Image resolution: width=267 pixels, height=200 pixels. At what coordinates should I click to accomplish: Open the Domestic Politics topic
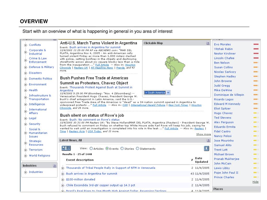click(x=40, y=79)
